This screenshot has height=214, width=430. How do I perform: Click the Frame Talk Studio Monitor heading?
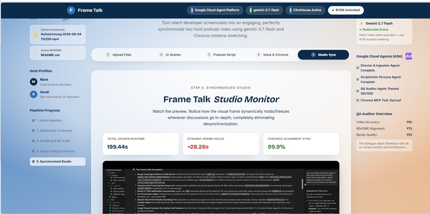(221, 99)
